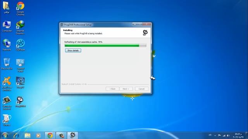The image size is (248, 139).
Task: Select the Camtasia Studio desktop shortcut
Action: pyautogui.click(x=7, y=103)
